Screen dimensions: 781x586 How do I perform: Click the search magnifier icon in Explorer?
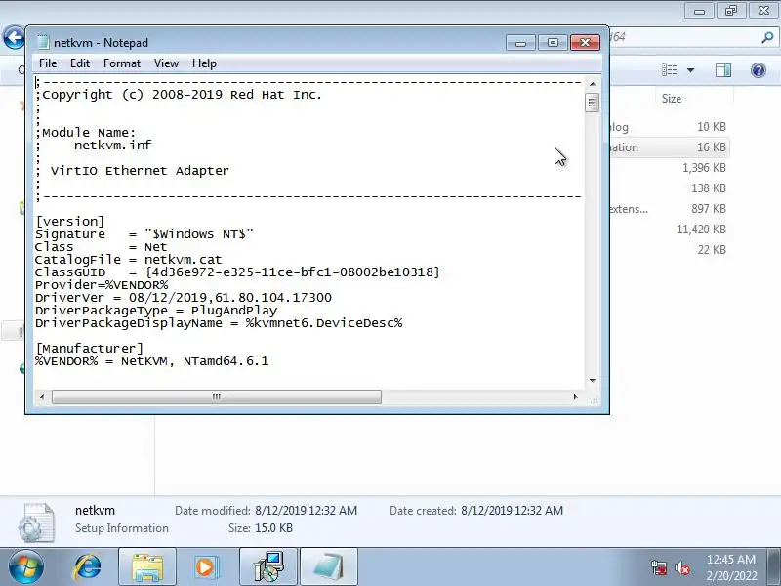click(x=767, y=37)
